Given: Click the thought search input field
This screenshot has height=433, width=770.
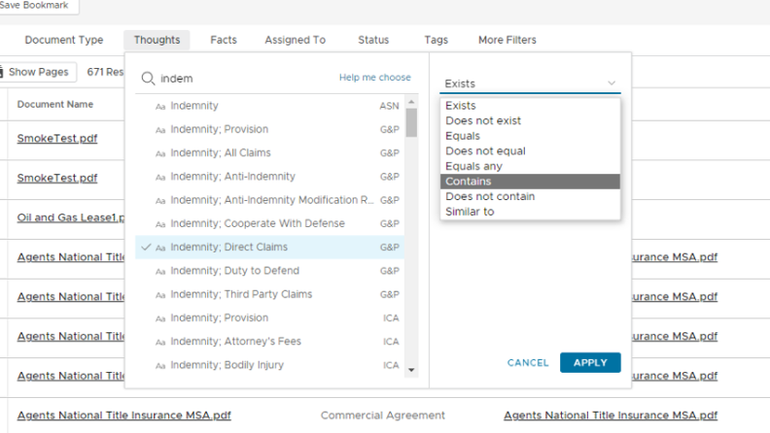Looking at the screenshot, I should (x=243, y=79).
